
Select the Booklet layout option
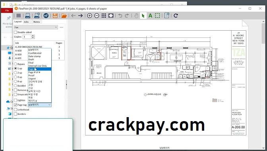click(x=15, y=86)
